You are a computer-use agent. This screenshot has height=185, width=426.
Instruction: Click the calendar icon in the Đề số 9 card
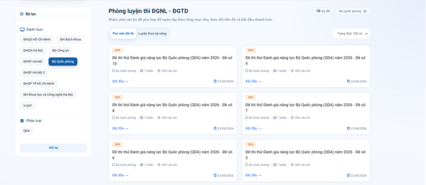(x=348, y=81)
